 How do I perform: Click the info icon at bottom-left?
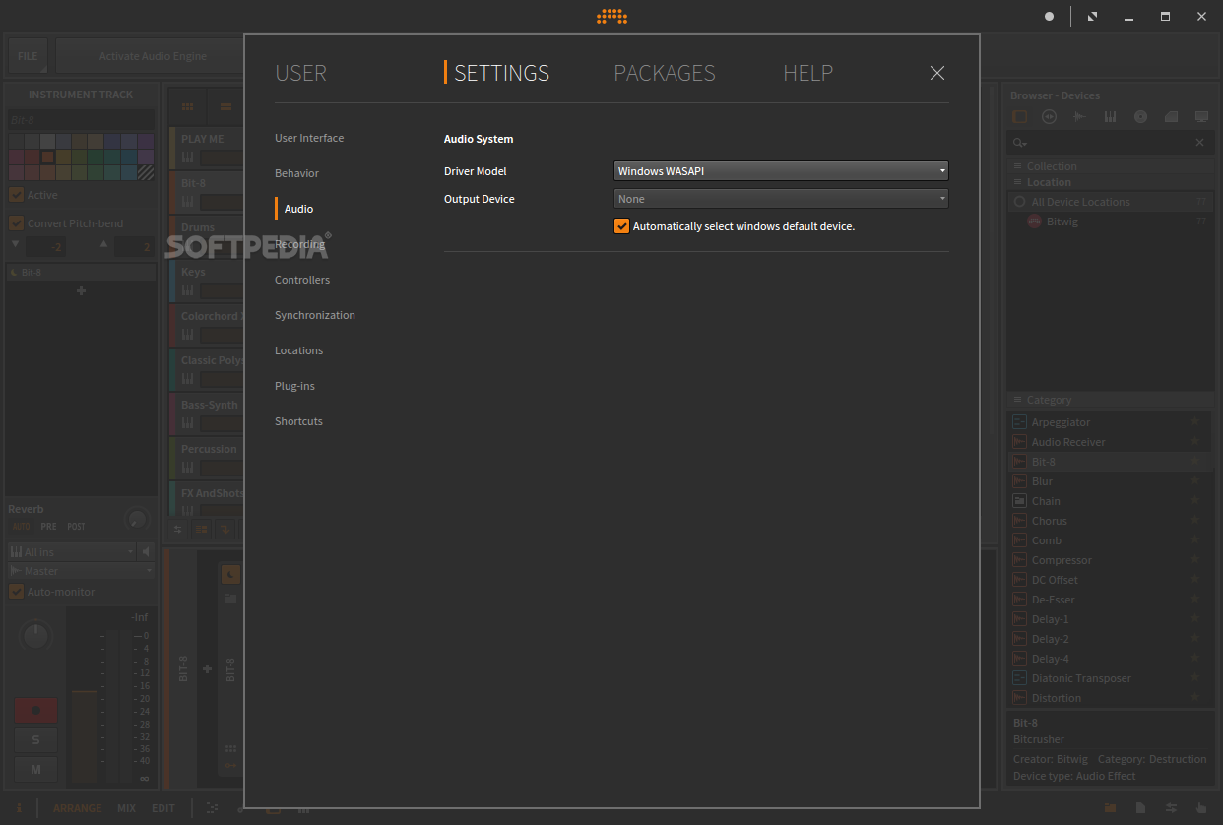pyautogui.click(x=19, y=808)
